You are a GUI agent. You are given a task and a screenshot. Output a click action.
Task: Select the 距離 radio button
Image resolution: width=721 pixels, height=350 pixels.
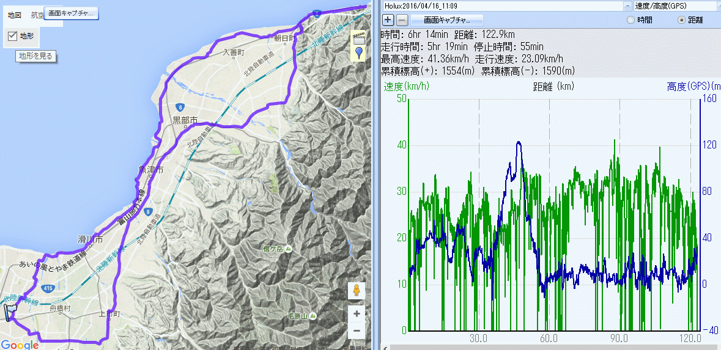pos(682,20)
